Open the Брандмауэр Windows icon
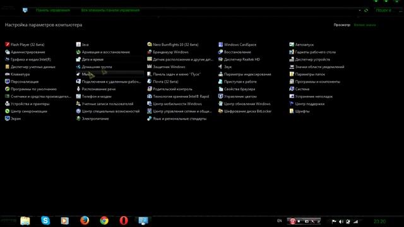Image resolution: width=404 pixels, height=227 pixels. point(150,52)
